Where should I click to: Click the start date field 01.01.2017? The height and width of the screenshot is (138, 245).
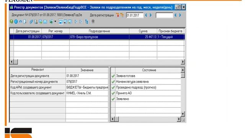134,15
